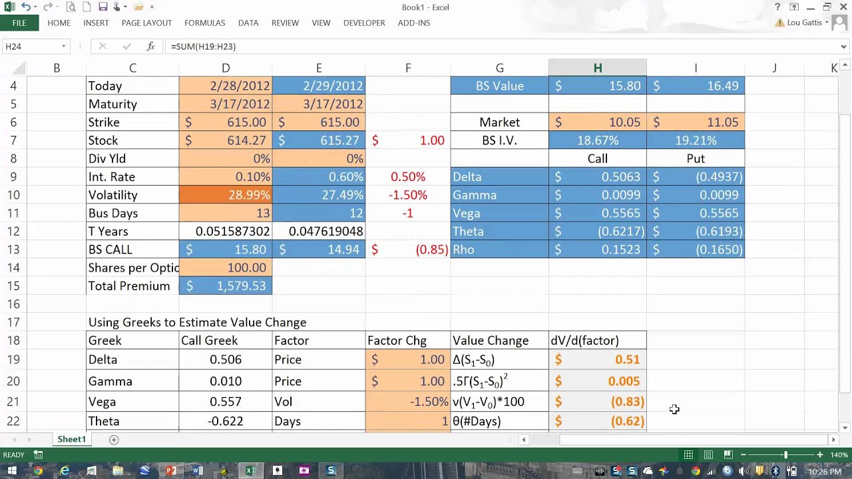Image resolution: width=852 pixels, height=479 pixels.
Task: Expand the Undo history dropdown arrow
Action: (35, 7)
